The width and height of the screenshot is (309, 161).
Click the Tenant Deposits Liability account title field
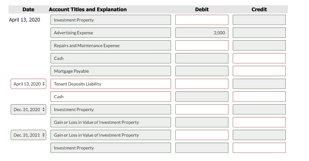click(x=110, y=84)
